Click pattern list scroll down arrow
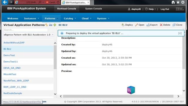 (55, 94)
